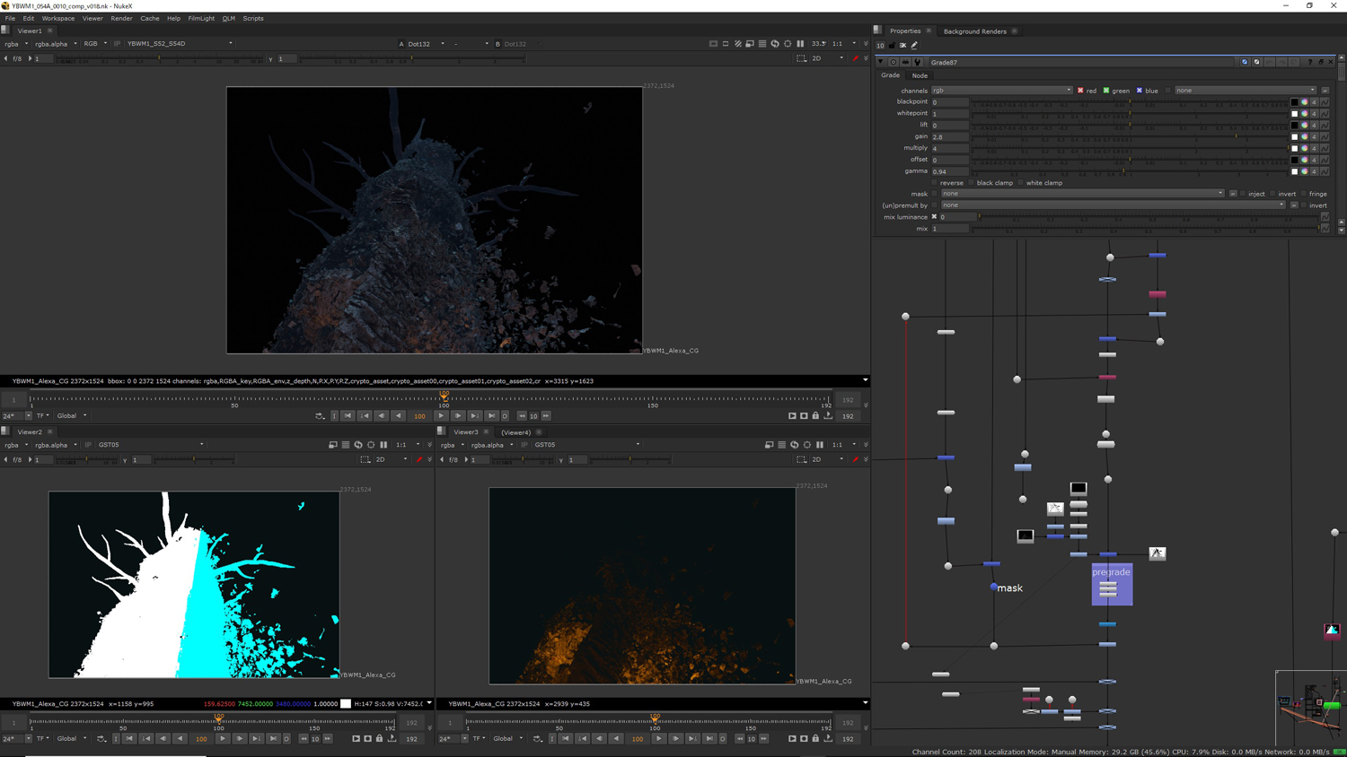
Task: Toggle the red channel checkbox
Action: 1080,91
